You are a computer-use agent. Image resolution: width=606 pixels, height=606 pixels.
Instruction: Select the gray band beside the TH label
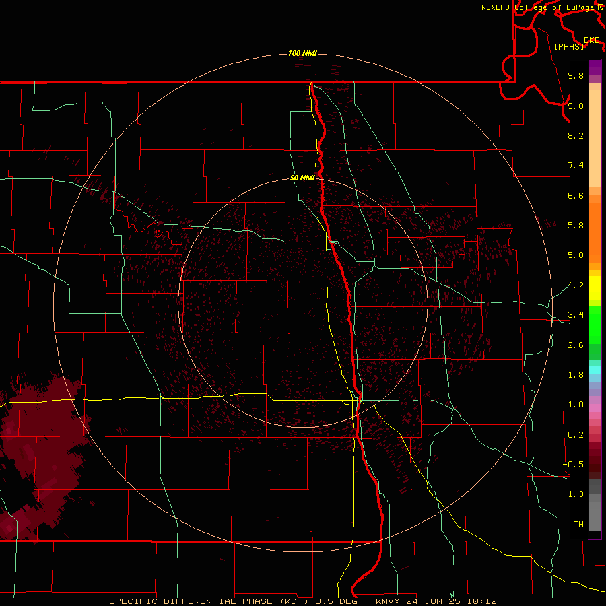(595, 516)
